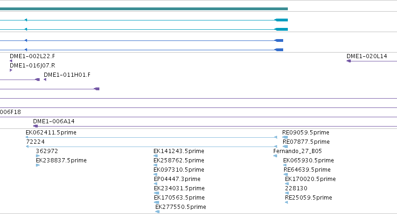
Task: Select the EP04447.3prime EST arrow
Action: click(x=155, y=184)
